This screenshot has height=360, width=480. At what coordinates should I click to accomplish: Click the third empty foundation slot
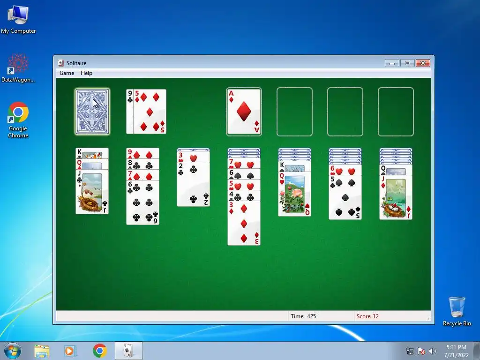point(345,112)
